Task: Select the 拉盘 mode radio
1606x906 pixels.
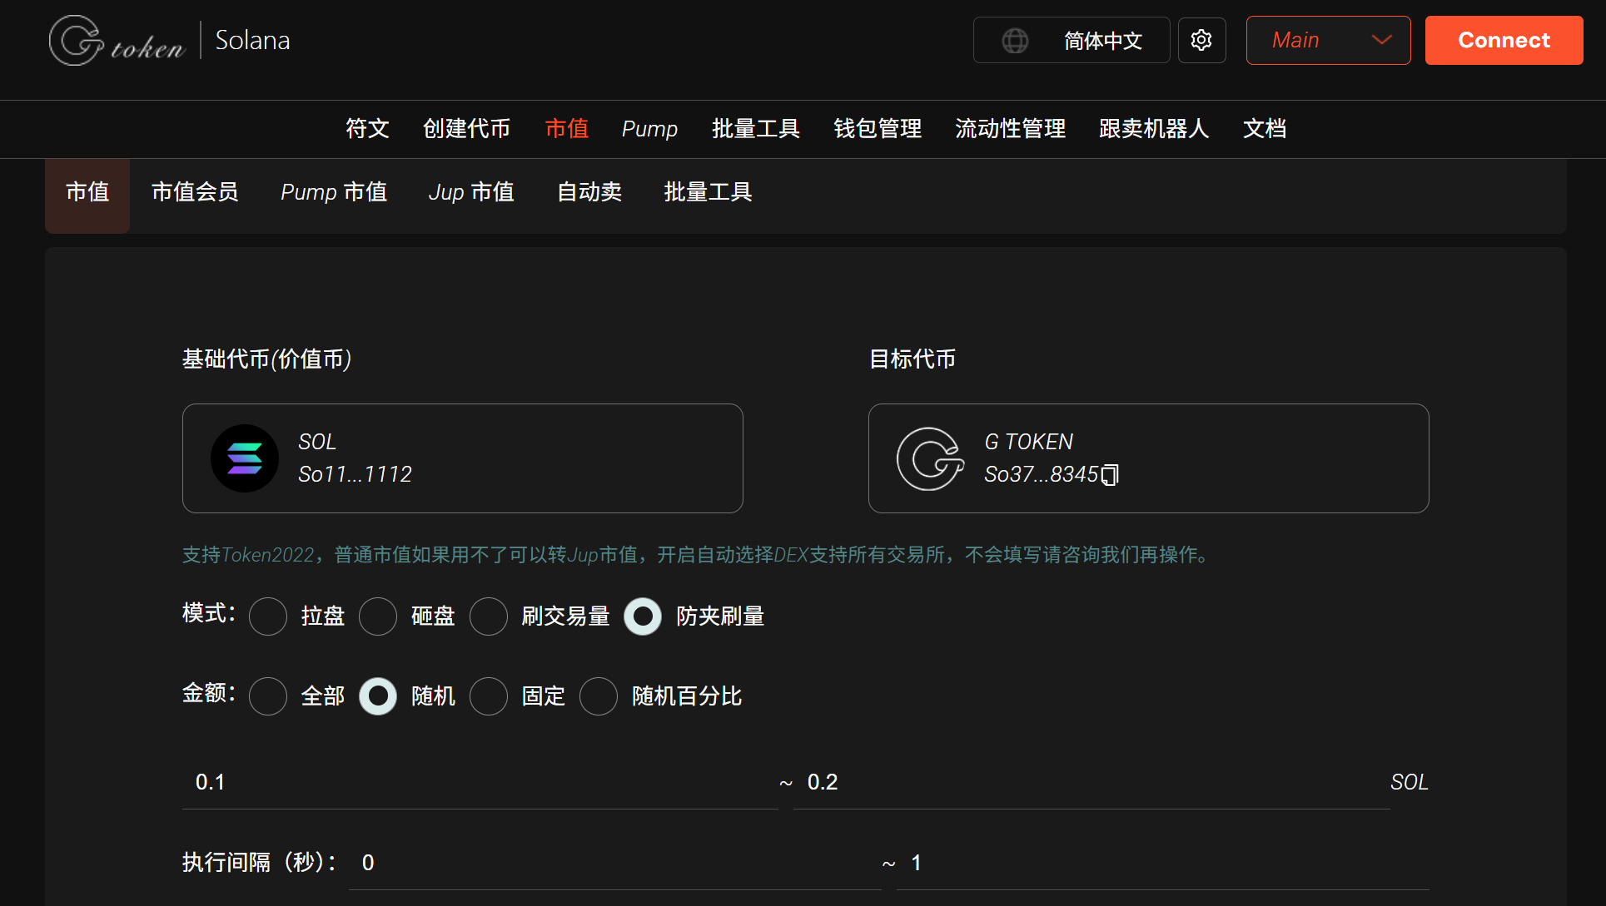Action: 268,616
